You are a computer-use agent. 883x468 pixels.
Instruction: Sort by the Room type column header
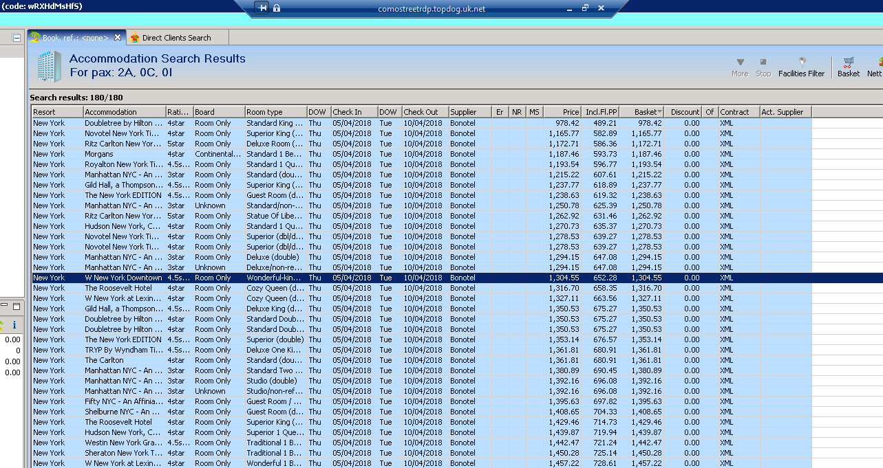pos(276,112)
